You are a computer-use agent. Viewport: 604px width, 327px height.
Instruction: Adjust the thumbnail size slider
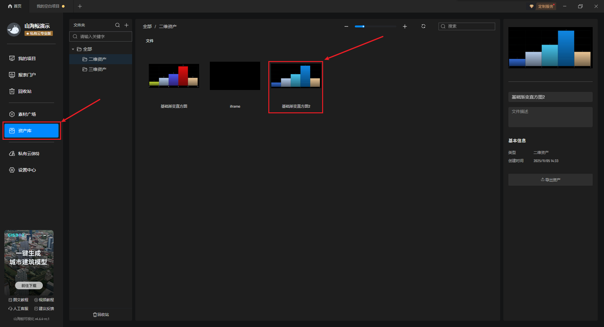pos(363,26)
